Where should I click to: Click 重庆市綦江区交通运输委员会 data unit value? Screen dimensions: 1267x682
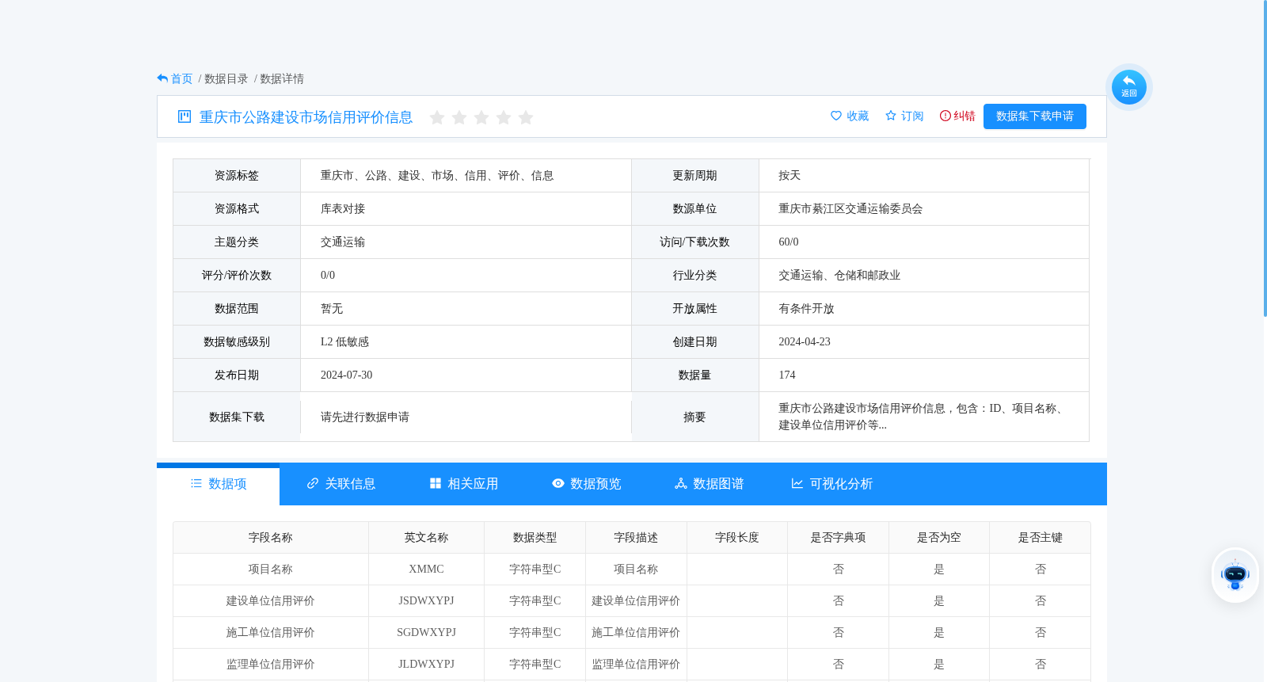pyautogui.click(x=850, y=209)
